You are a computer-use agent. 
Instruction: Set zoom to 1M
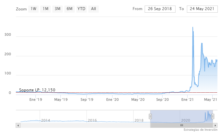point(46,9)
